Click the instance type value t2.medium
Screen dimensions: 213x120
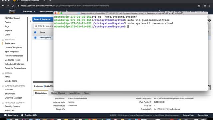pyautogui.click(x=73, y=106)
